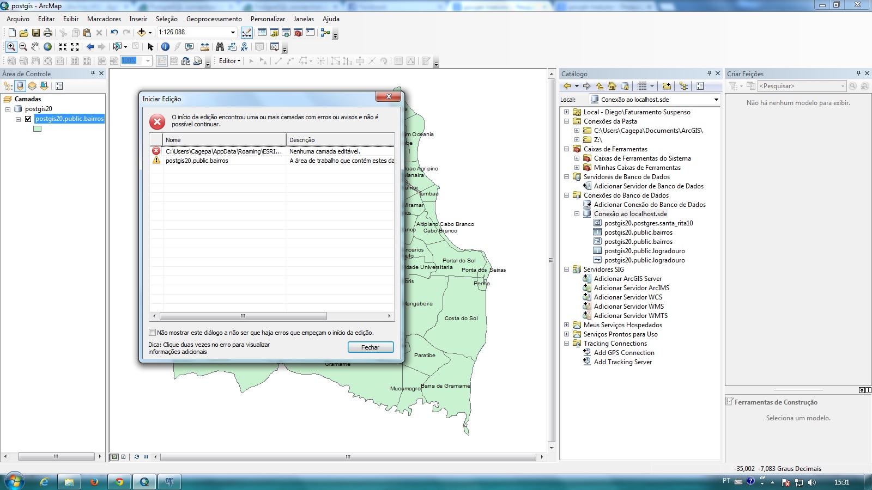Select the 'Nenhuma camada editável' error row

click(x=272, y=151)
